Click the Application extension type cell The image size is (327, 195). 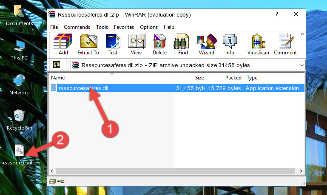pos(272,88)
